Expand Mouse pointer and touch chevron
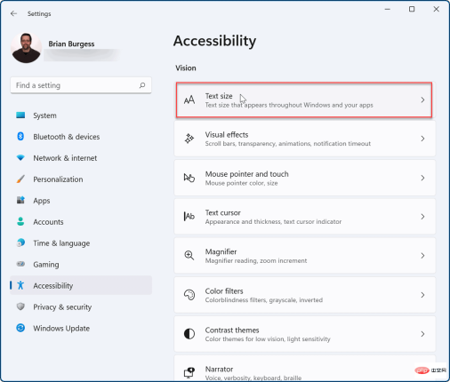This screenshot has height=382, width=450. click(x=422, y=178)
